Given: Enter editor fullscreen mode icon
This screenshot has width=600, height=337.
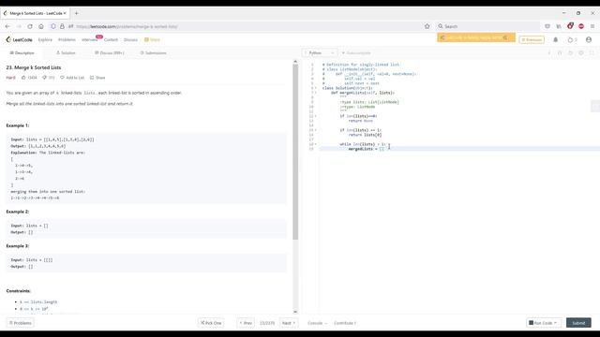Looking at the screenshot, I should pyautogui.click(x=592, y=52).
